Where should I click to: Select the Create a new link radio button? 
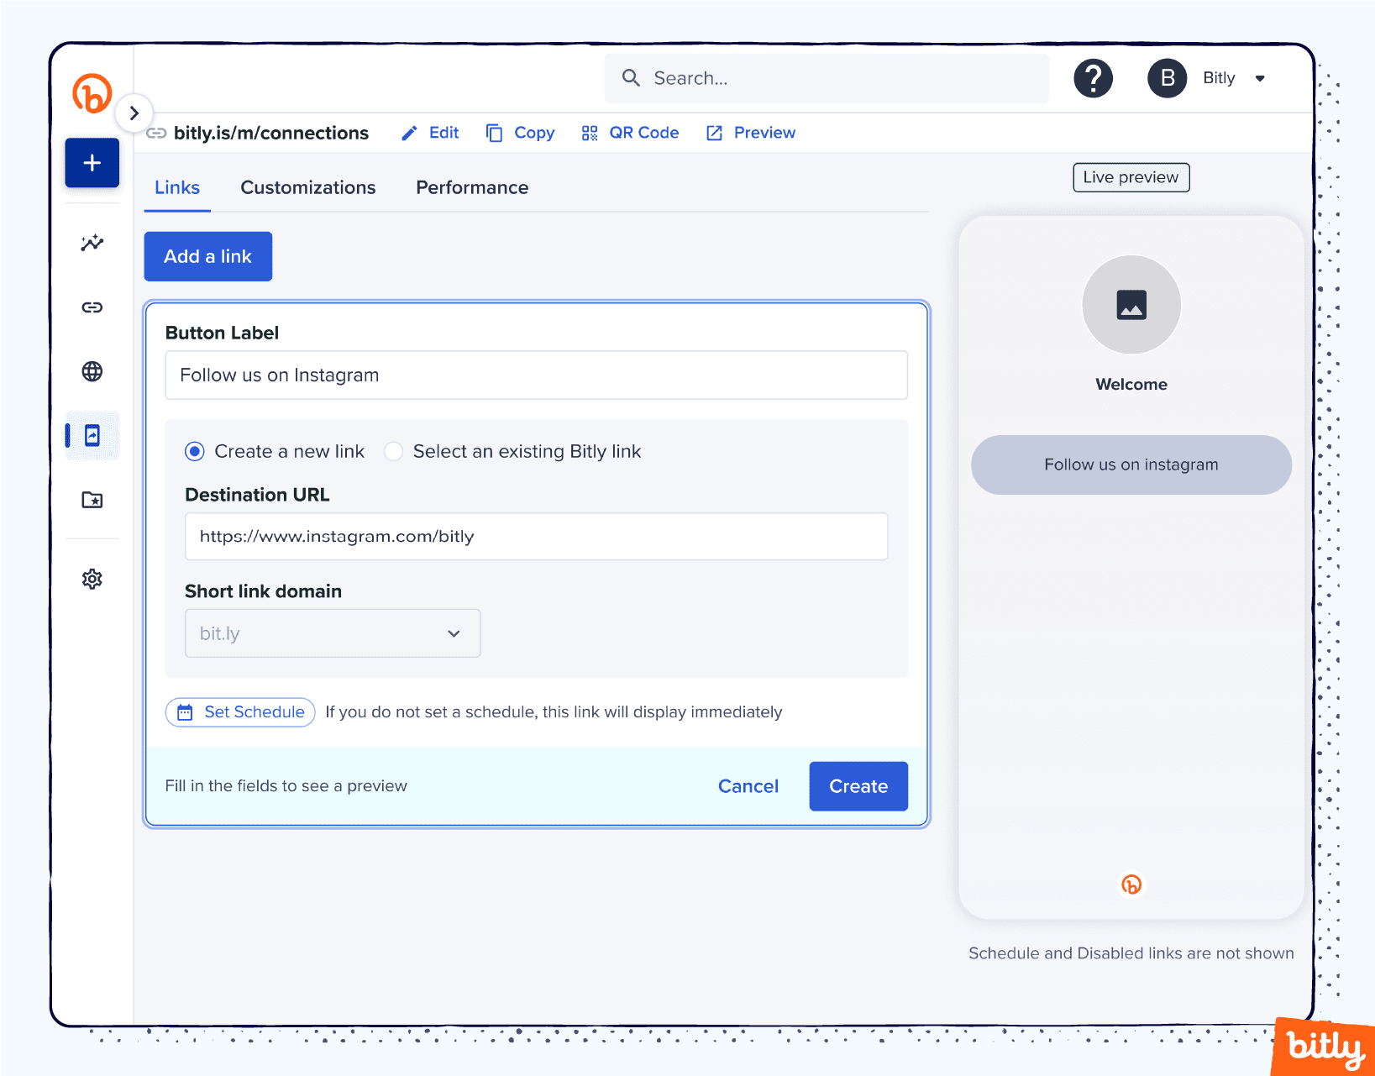(194, 451)
